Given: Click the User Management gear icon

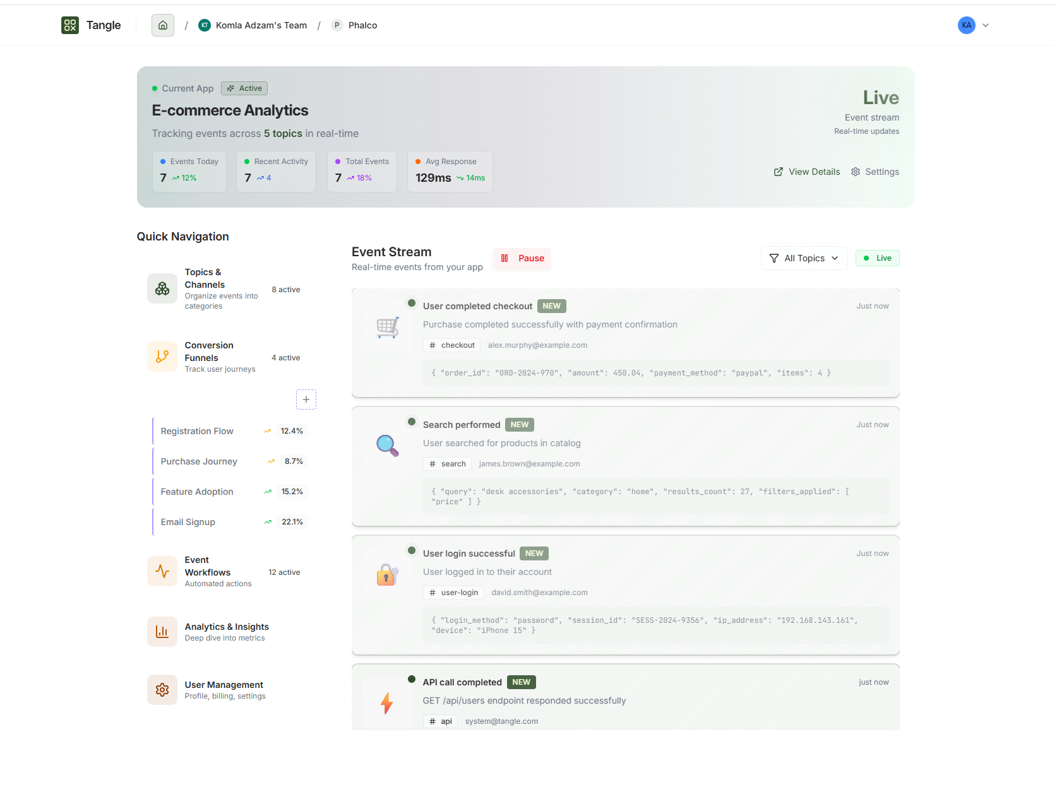Looking at the screenshot, I should coord(162,690).
